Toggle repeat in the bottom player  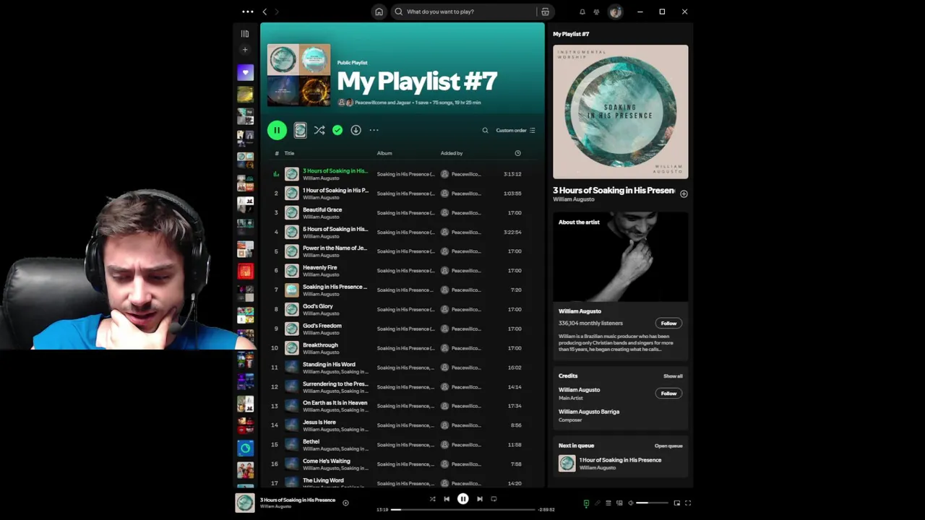494,499
